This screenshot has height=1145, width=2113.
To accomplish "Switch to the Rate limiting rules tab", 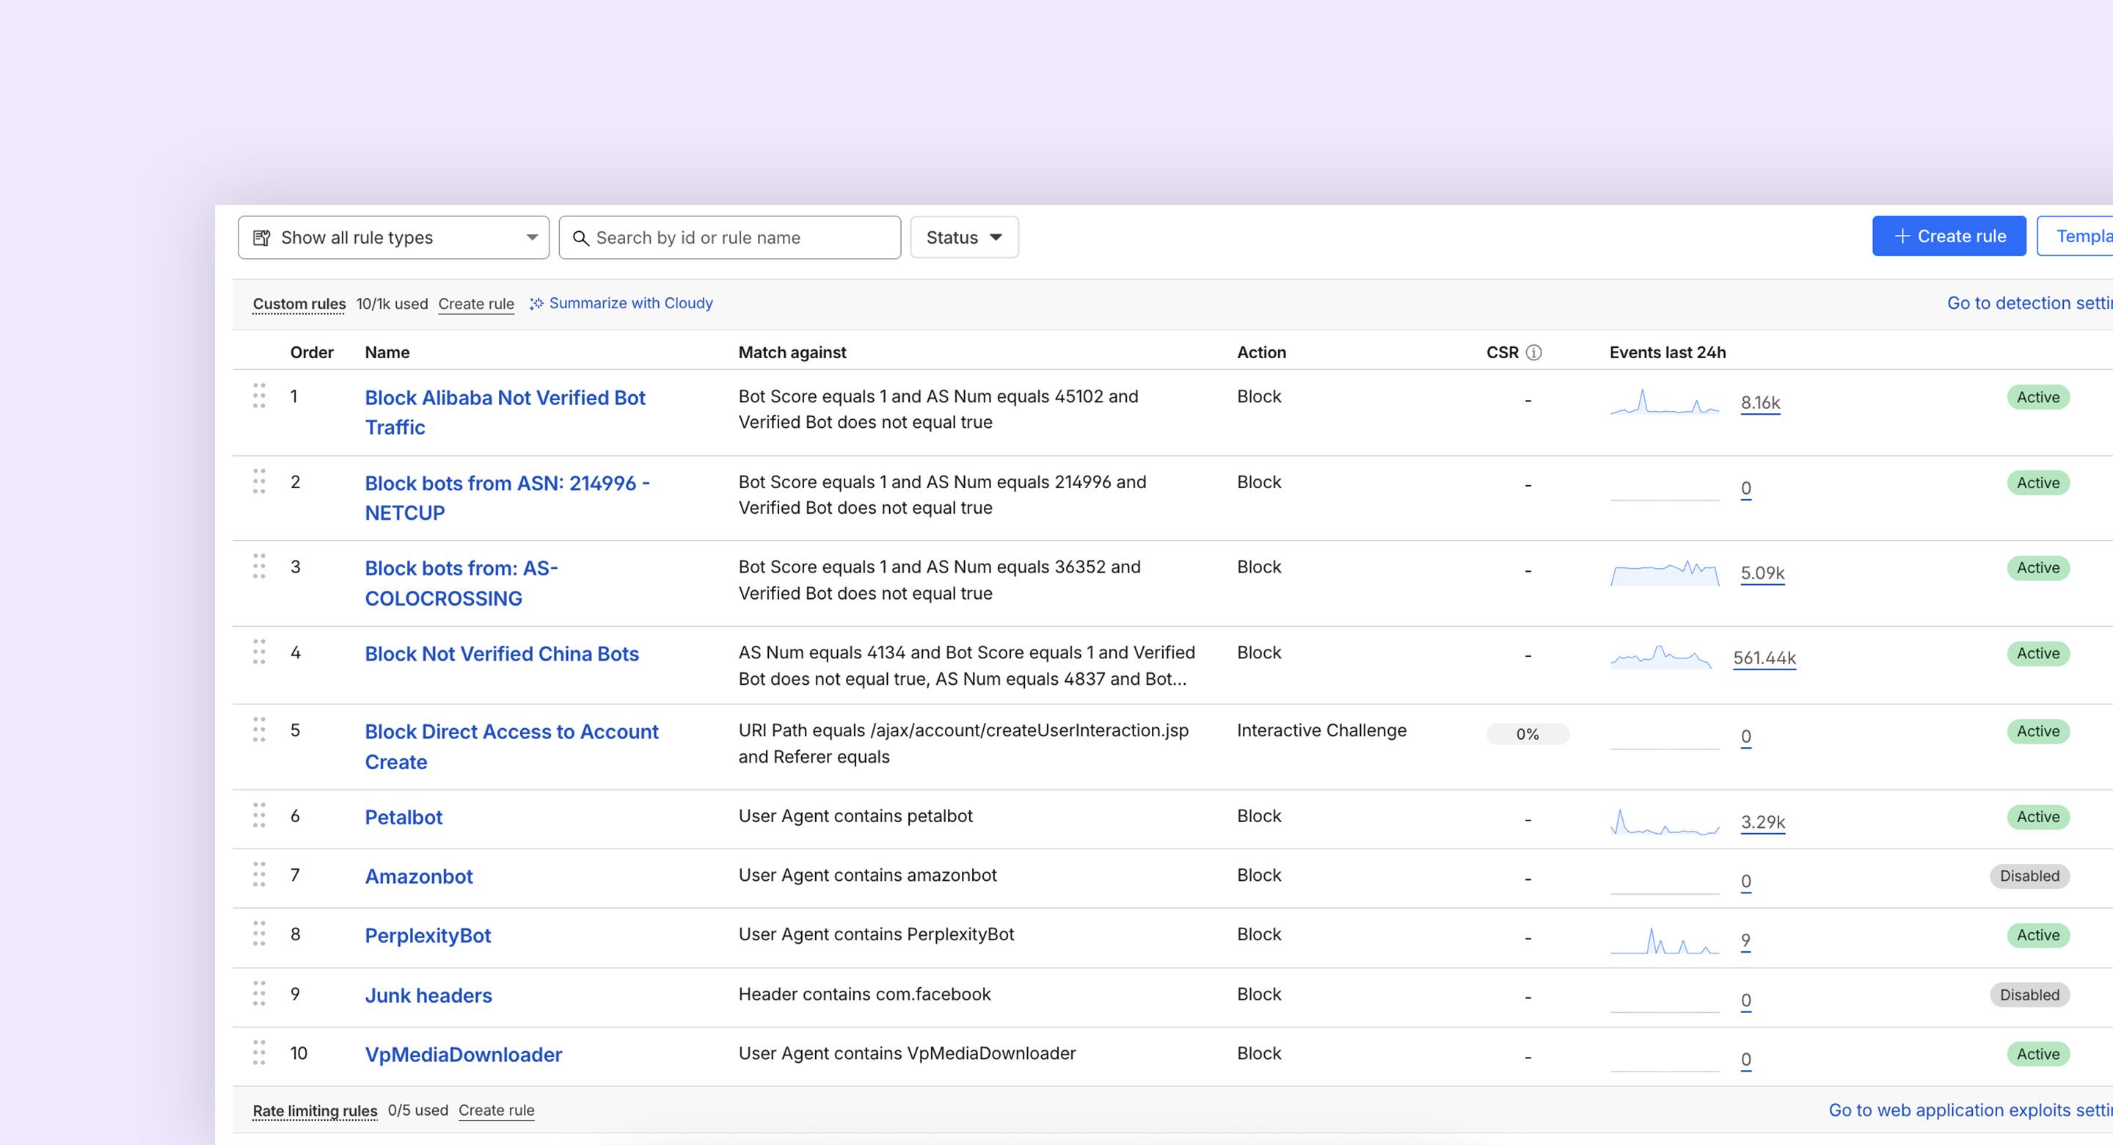I will pyautogui.click(x=314, y=1110).
